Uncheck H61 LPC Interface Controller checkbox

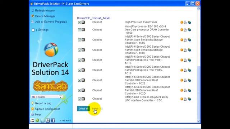(79, 99)
